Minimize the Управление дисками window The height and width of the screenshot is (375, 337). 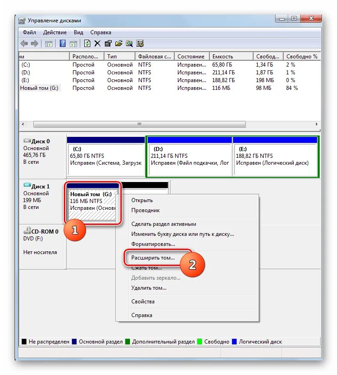click(x=282, y=19)
